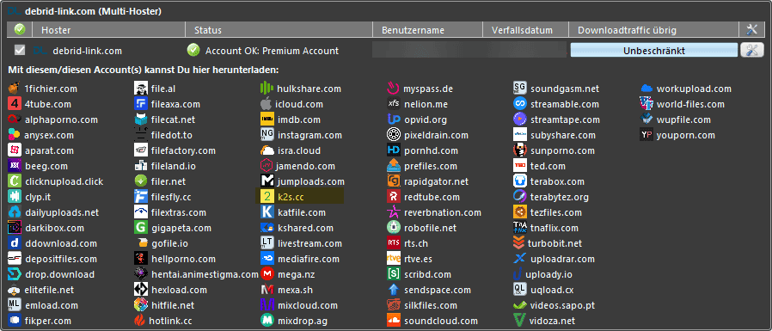Click the 1fichier.com hoster icon
Image resolution: width=772 pixels, height=331 pixels.
pyautogui.click(x=15, y=89)
